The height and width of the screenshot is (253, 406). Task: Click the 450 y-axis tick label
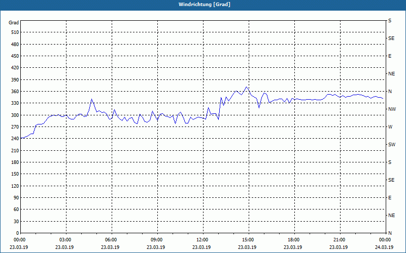pyautogui.click(x=15, y=56)
